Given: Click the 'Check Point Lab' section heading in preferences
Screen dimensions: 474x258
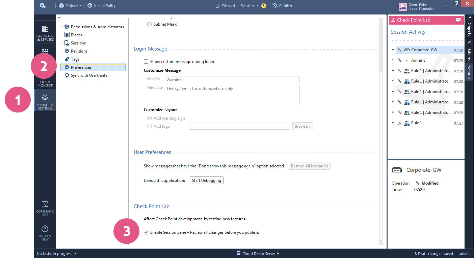Looking at the screenshot, I should click(x=152, y=206).
